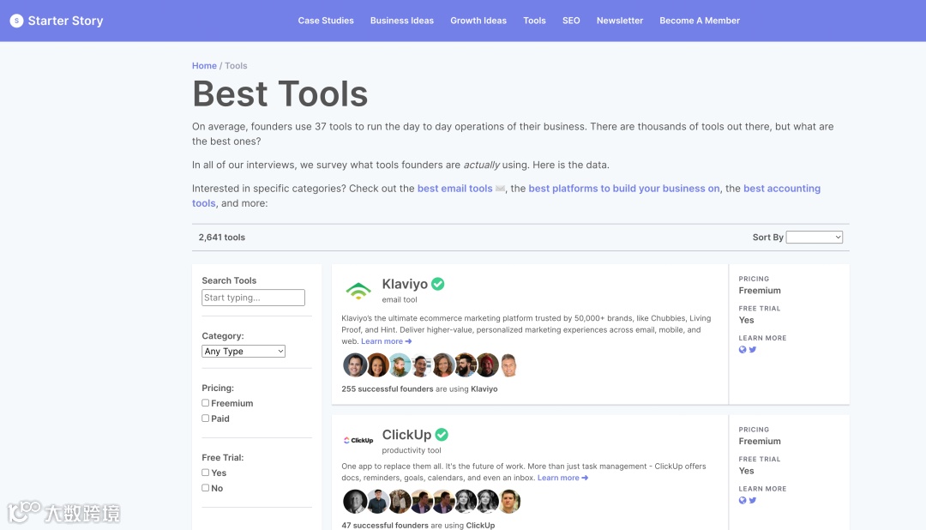Click the 255 successful founders text

(x=388, y=388)
